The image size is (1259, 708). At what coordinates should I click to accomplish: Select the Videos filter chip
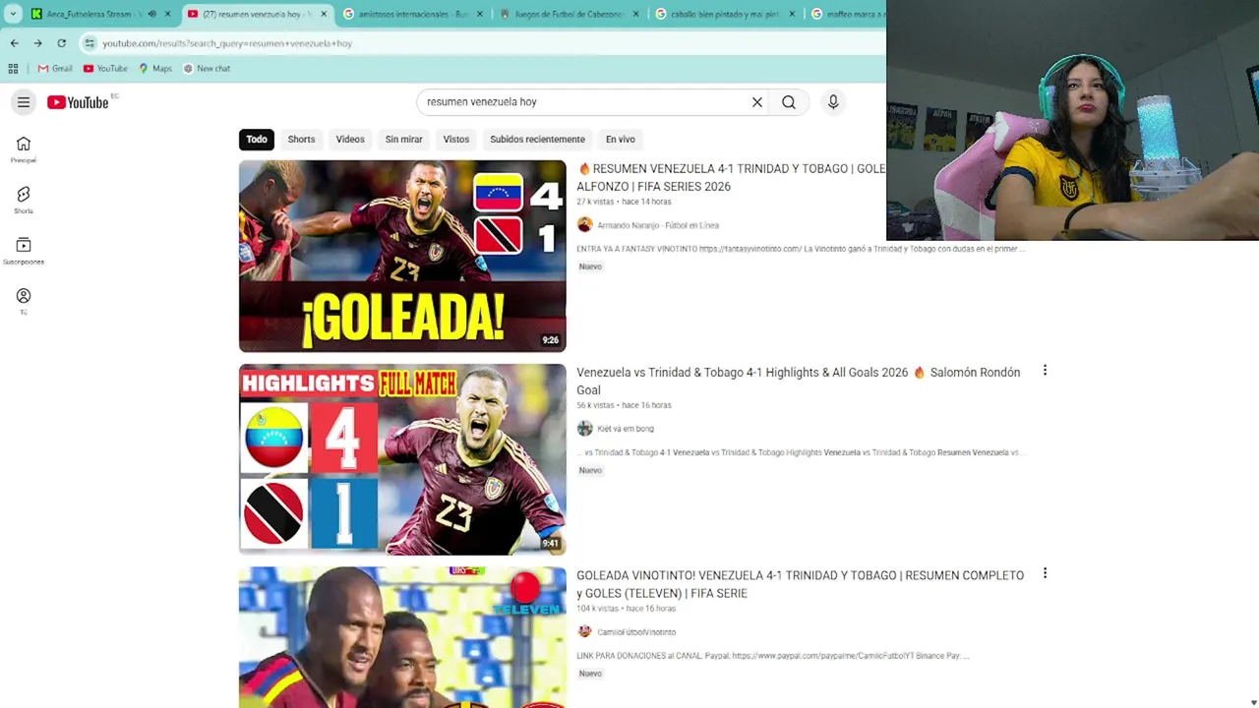click(350, 140)
